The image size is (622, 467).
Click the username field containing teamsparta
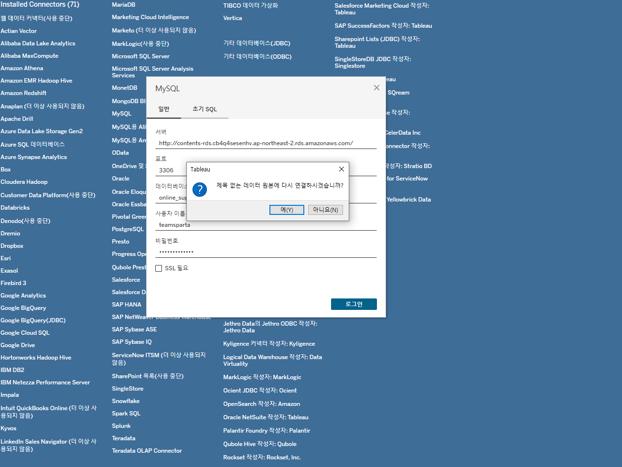click(x=266, y=225)
